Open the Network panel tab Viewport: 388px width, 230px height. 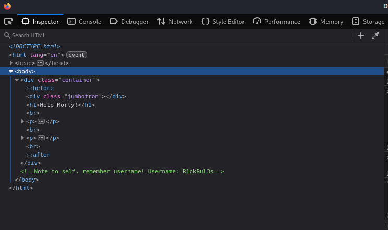[175, 21]
